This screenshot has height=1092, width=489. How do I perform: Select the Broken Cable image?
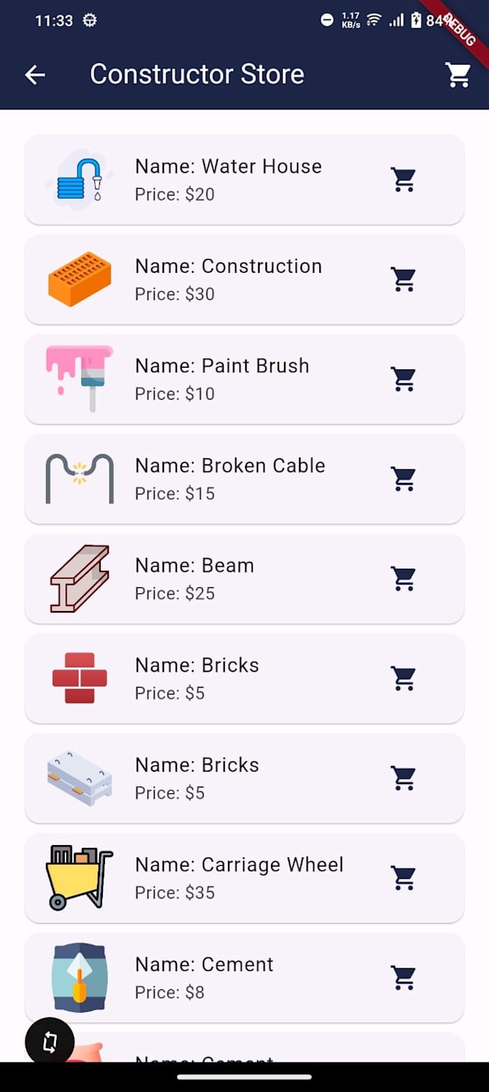(79, 479)
